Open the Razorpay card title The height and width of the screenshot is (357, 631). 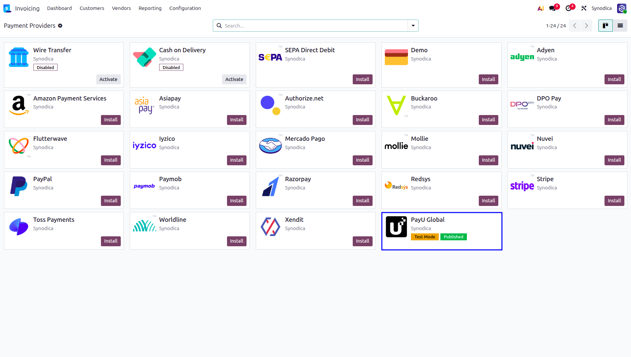[298, 179]
